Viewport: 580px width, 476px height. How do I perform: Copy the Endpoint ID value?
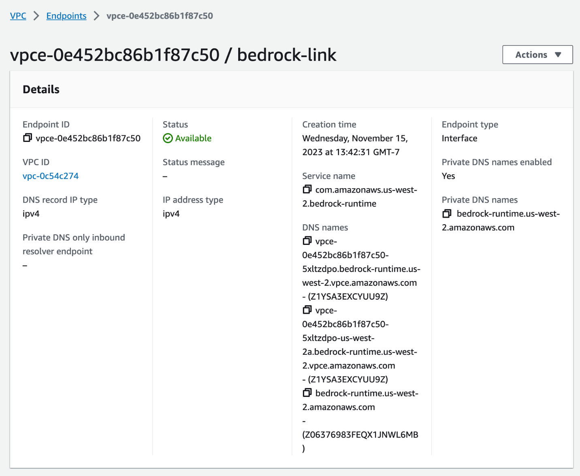point(27,138)
